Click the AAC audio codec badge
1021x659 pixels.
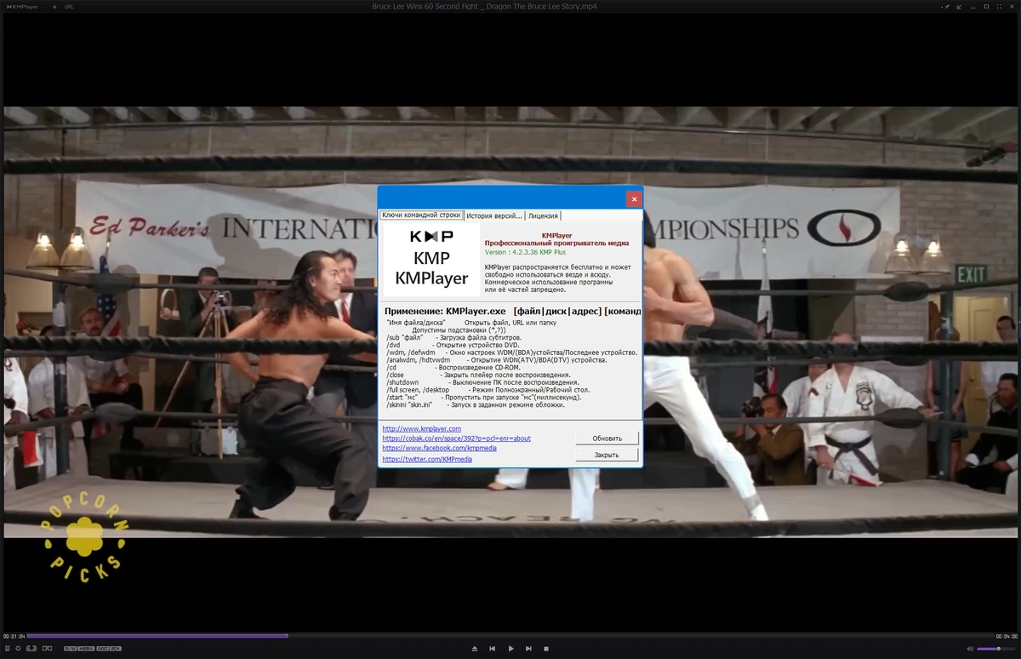coord(102,649)
